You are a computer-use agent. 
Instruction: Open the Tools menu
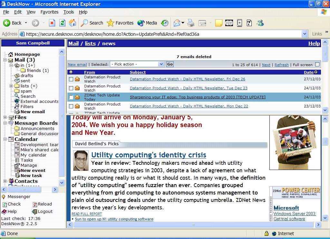pyautogui.click(x=68, y=12)
